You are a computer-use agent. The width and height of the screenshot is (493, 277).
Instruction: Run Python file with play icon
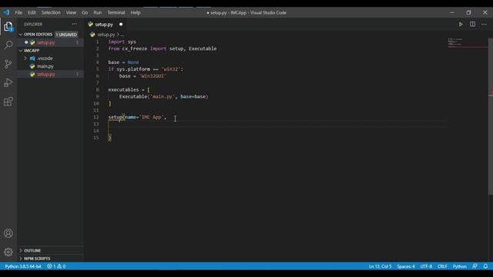[x=461, y=24]
